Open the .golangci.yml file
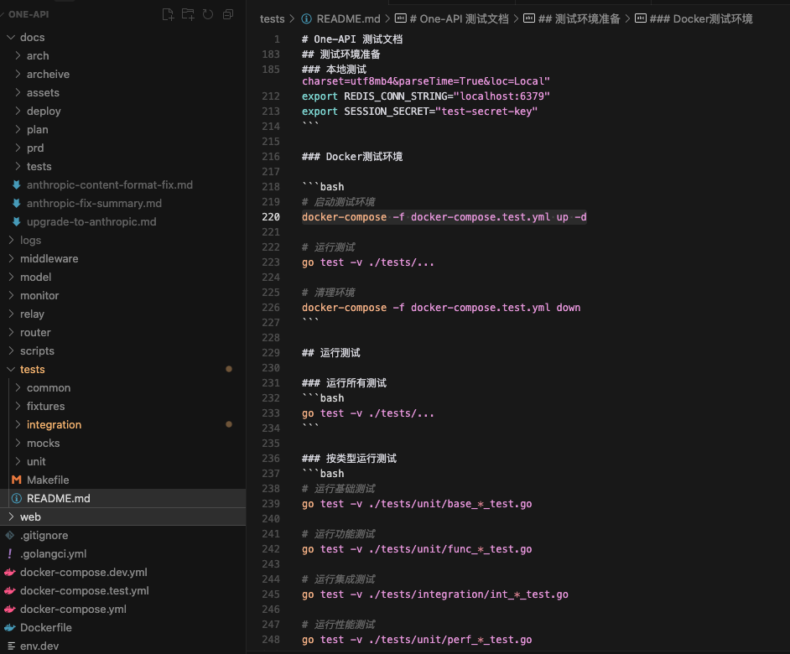 tap(53, 553)
